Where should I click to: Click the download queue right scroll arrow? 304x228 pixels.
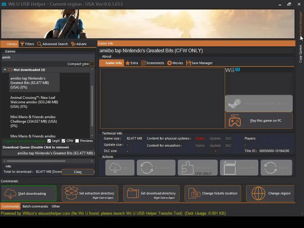(x=92, y=161)
